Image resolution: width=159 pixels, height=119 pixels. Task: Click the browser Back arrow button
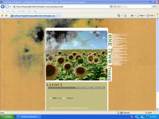(3, 7)
